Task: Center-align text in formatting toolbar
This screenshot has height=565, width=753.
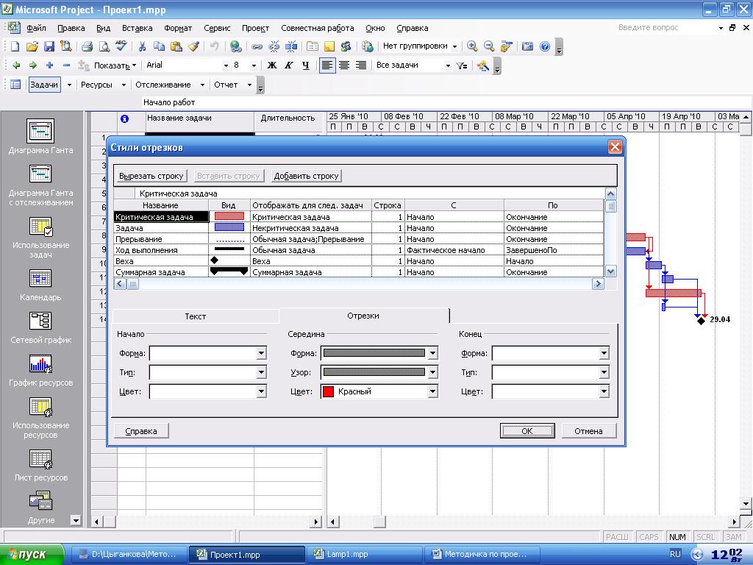Action: click(x=344, y=65)
